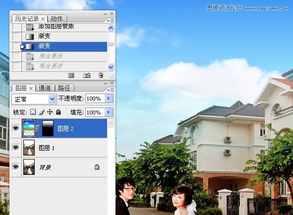This screenshot has height=215, width=293.
Task: Click icon of last 混合更改 state
Action: point(30,66)
